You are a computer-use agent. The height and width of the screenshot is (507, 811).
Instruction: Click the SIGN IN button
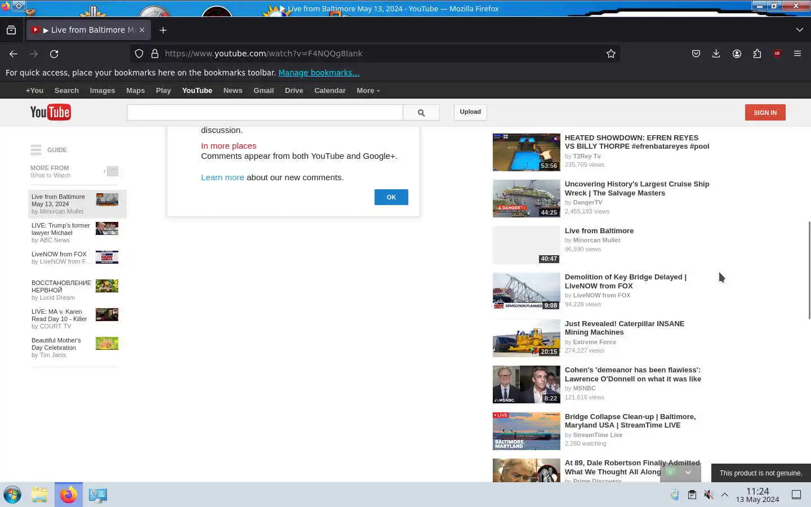coord(765,113)
